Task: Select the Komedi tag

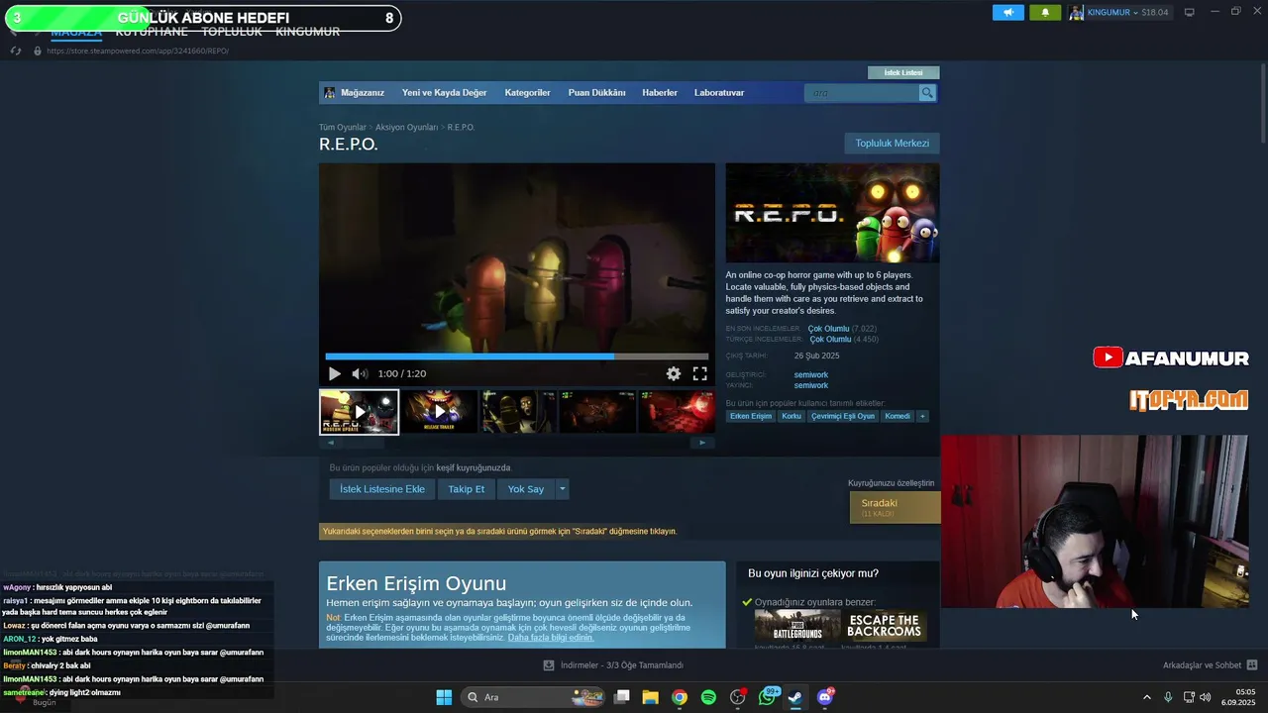Action: pos(898,416)
